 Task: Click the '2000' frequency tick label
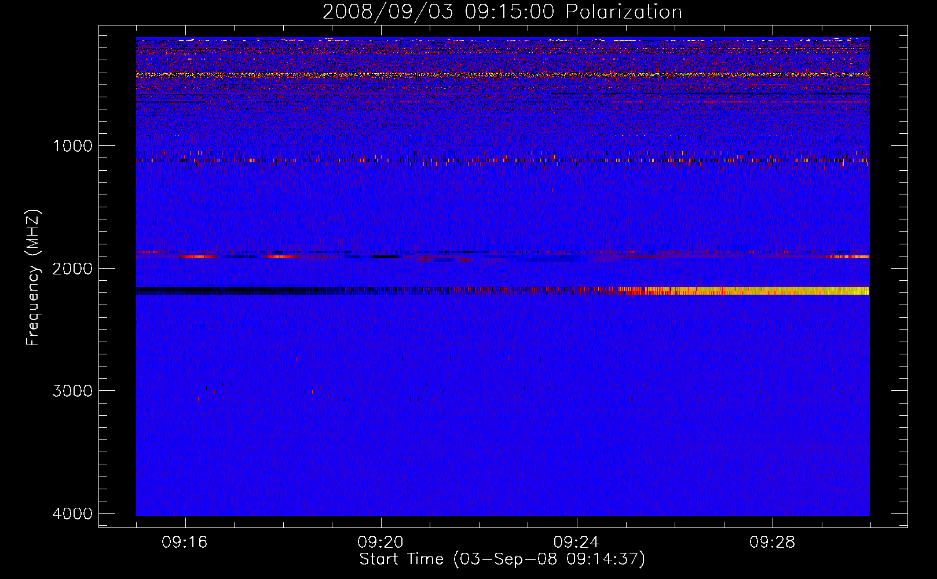tap(72, 269)
